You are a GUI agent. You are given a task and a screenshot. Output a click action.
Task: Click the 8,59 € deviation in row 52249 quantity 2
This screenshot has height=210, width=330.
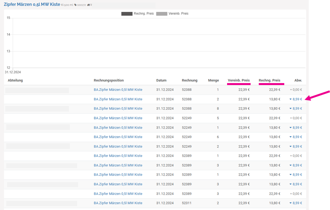click(x=296, y=147)
